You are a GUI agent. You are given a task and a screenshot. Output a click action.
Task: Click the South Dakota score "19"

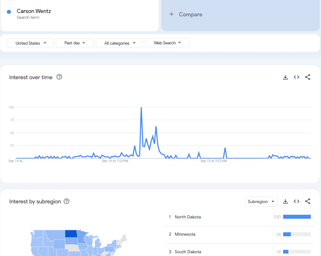pyautogui.click(x=278, y=252)
